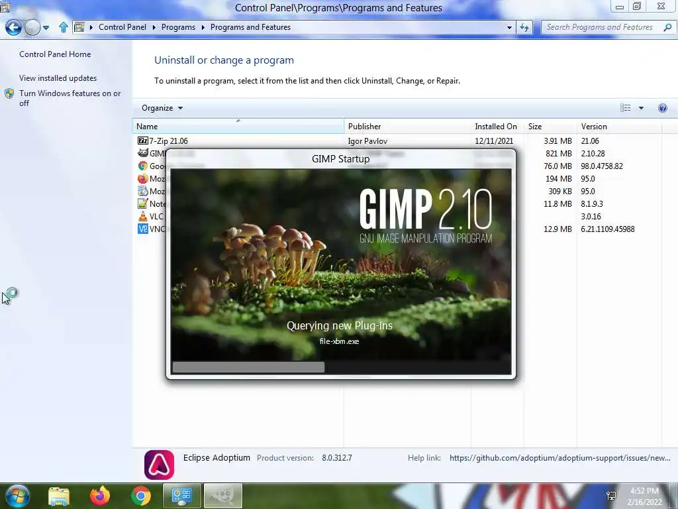Click publisher Igor Pavlov
678x509 pixels.
pos(367,141)
